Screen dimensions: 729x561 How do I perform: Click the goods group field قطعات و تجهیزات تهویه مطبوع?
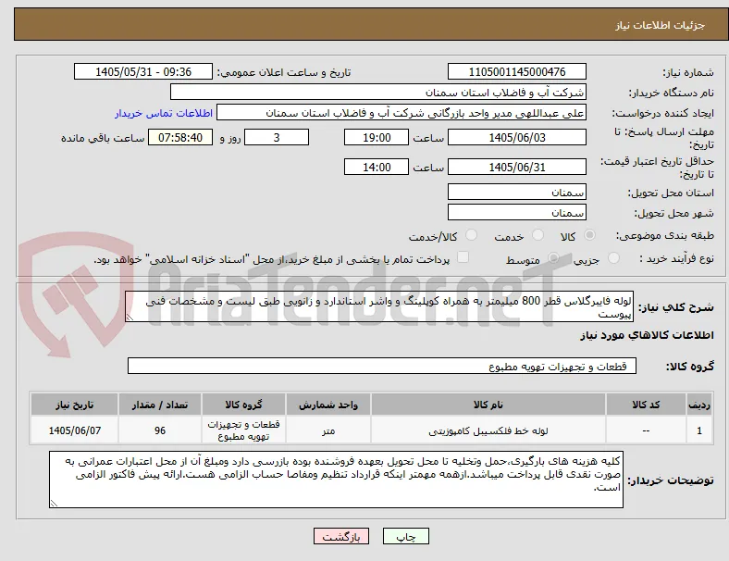pos(382,366)
